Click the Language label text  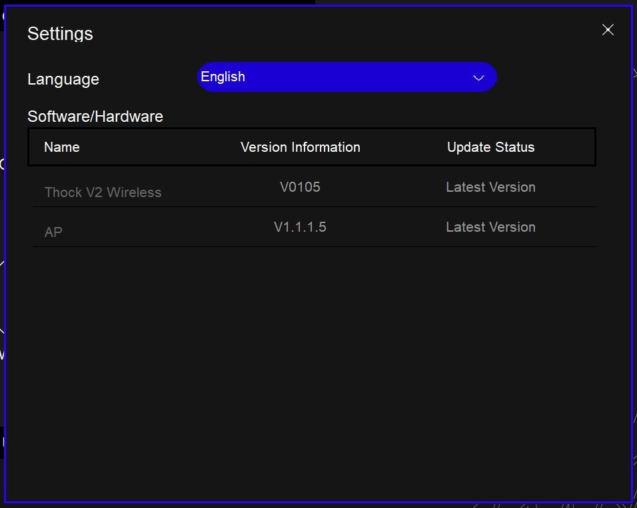coord(63,79)
